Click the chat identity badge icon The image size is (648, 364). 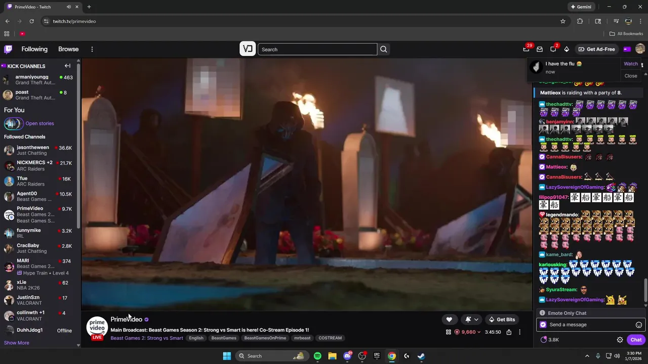[543, 325]
